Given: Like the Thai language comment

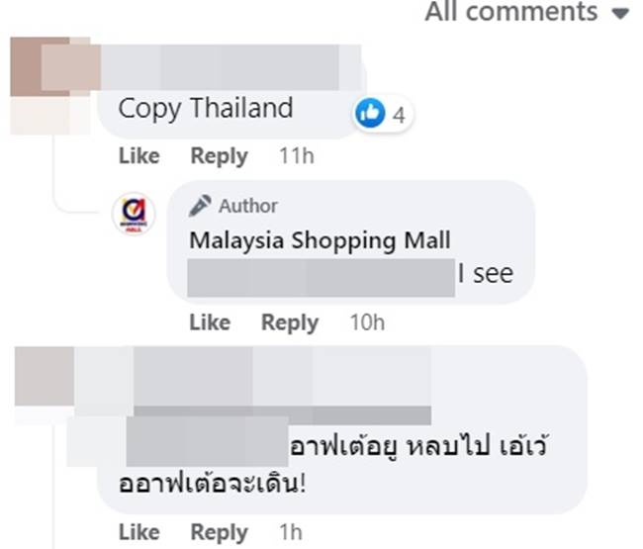Looking at the screenshot, I should pos(139,532).
